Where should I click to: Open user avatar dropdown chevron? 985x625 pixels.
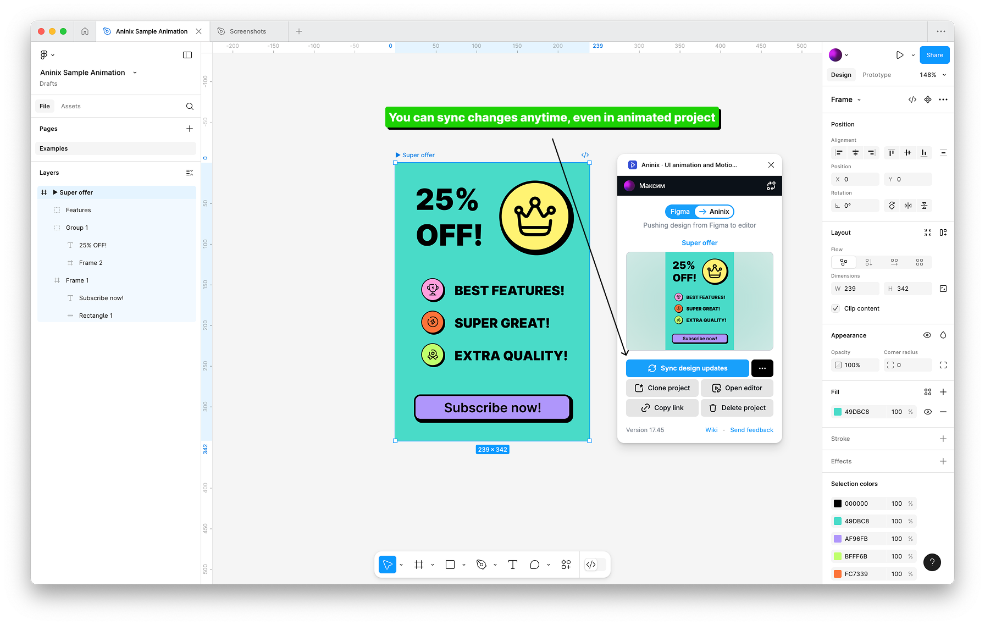(x=846, y=55)
